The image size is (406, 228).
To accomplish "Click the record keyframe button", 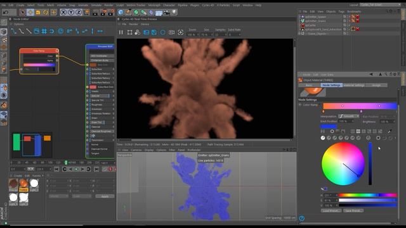I will (x=111, y=169).
